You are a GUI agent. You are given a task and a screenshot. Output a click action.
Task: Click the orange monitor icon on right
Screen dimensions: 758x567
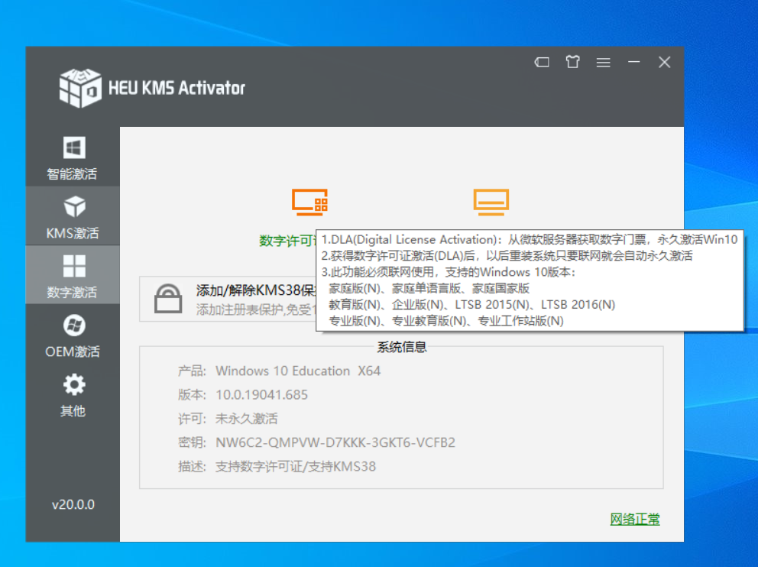click(x=491, y=202)
